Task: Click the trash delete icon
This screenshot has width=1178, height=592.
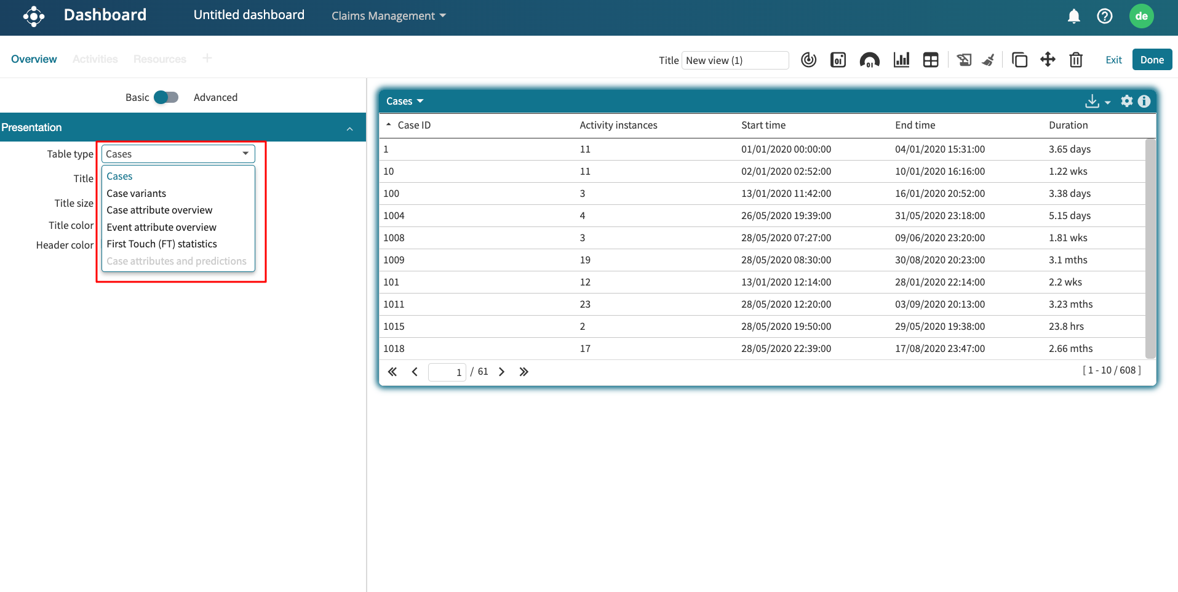Action: [1076, 60]
